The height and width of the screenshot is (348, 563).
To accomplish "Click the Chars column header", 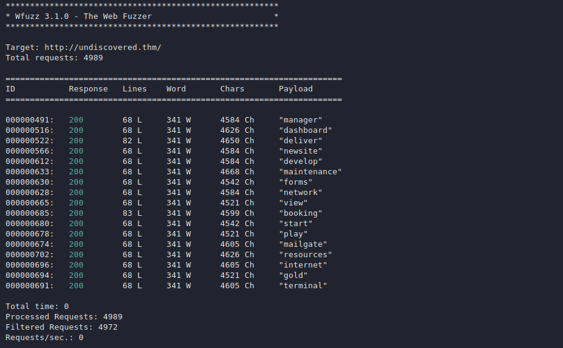I will (x=232, y=89).
